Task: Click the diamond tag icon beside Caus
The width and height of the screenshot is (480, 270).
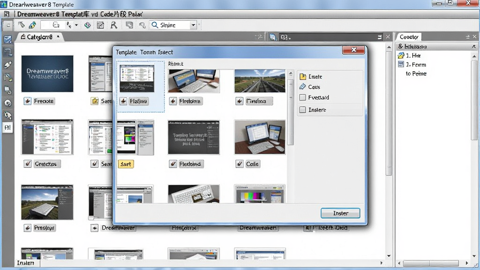Action: (303, 87)
